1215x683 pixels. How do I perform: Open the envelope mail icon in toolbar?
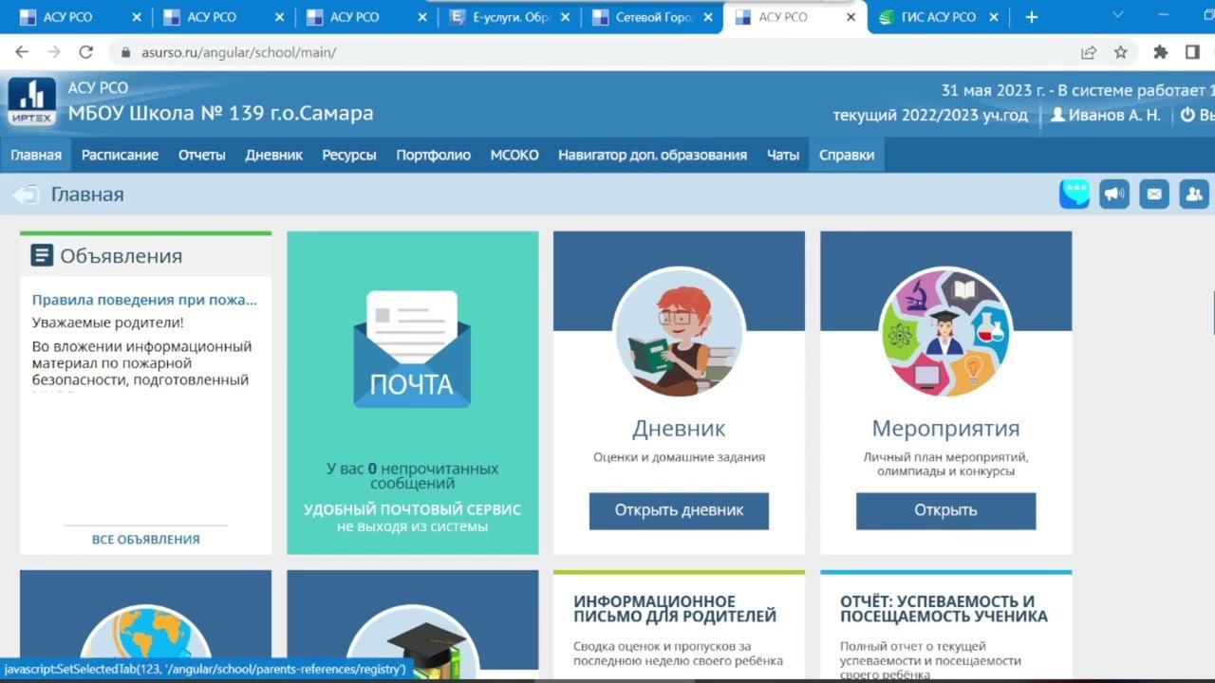pyautogui.click(x=1154, y=194)
